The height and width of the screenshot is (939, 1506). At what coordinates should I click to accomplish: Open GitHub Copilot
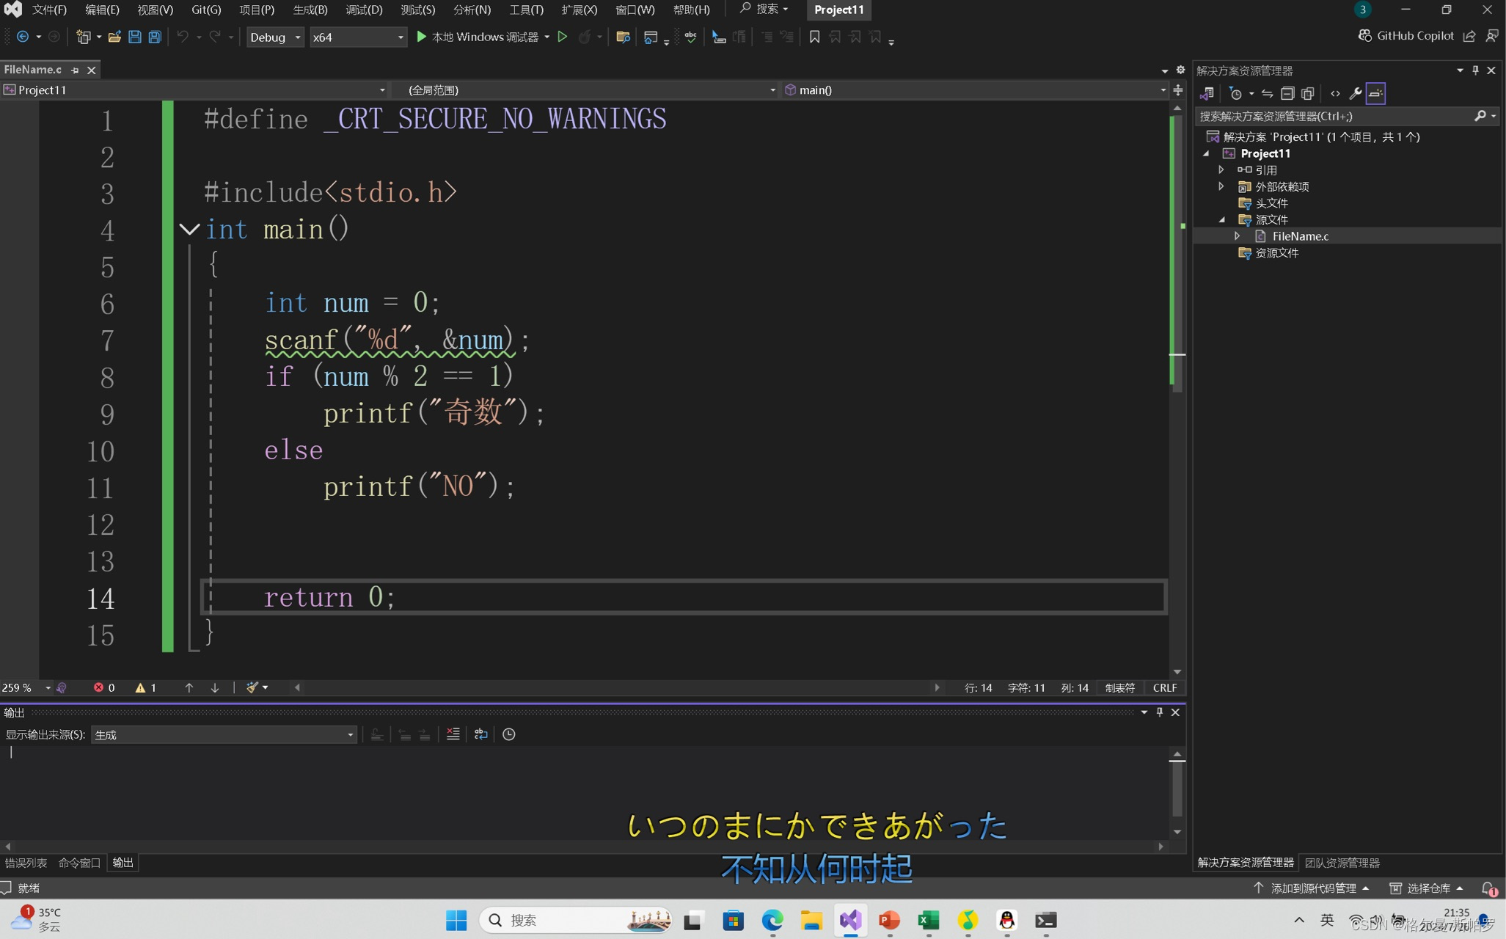1406,35
